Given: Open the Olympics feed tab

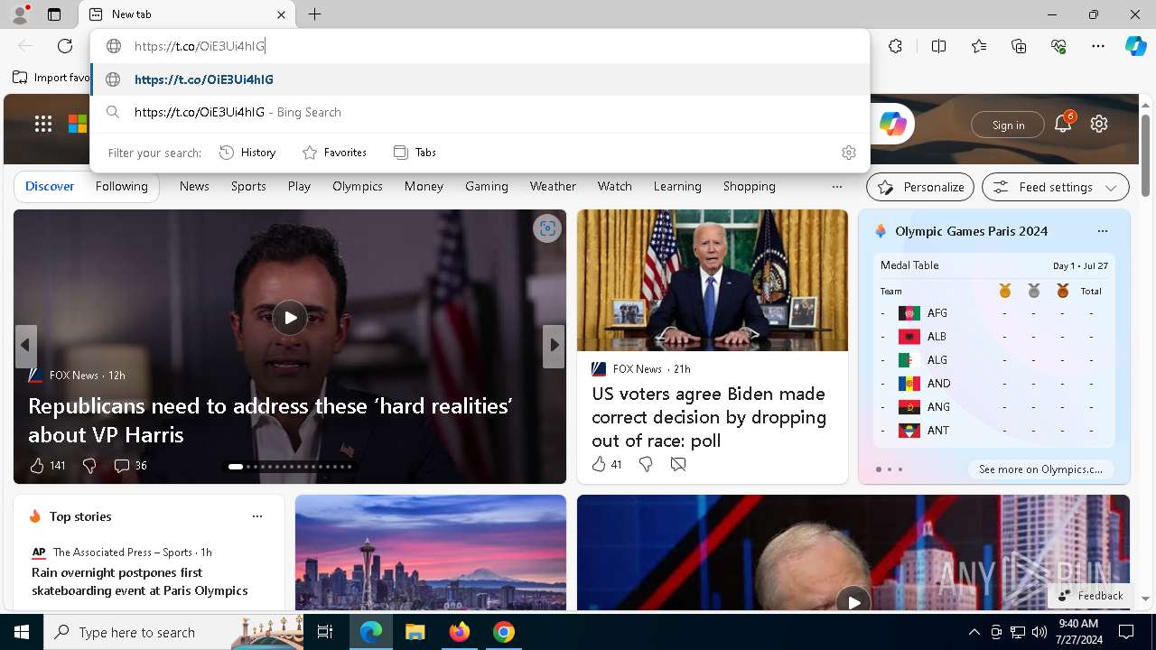Looking at the screenshot, I should (x=358, y=186).
